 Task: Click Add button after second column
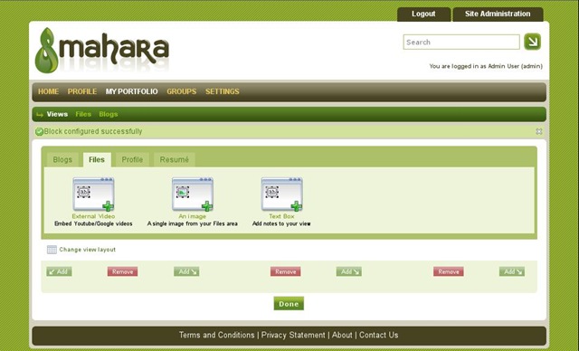[x=349, y=271]
